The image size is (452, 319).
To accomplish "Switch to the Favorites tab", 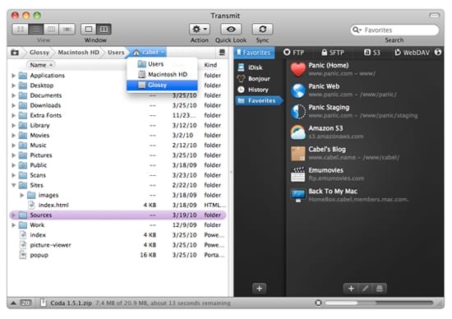I will 253,53.
